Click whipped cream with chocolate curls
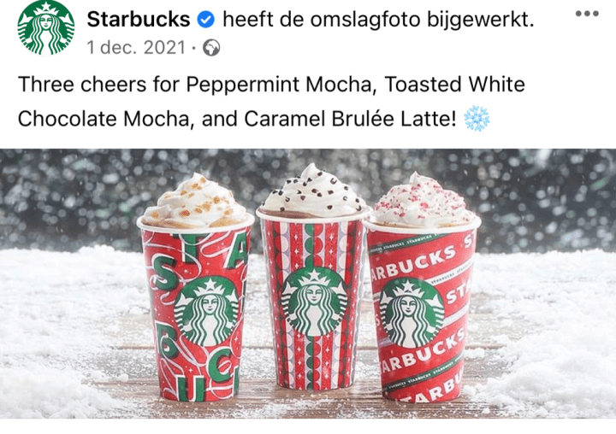The height and width of the screenshot is (434, 616). (313, 191)
